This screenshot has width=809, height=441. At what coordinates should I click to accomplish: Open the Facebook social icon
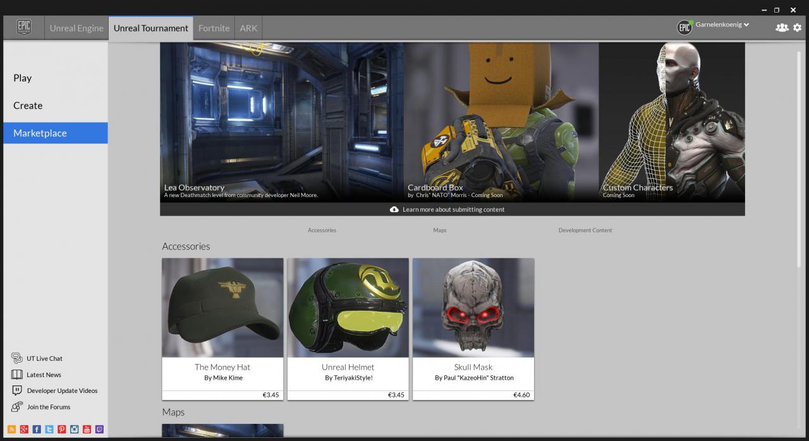(x=37, y=429)
